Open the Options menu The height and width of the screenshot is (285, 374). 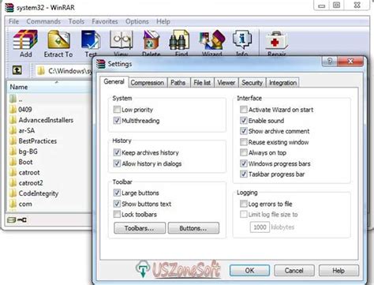point(137,21)
